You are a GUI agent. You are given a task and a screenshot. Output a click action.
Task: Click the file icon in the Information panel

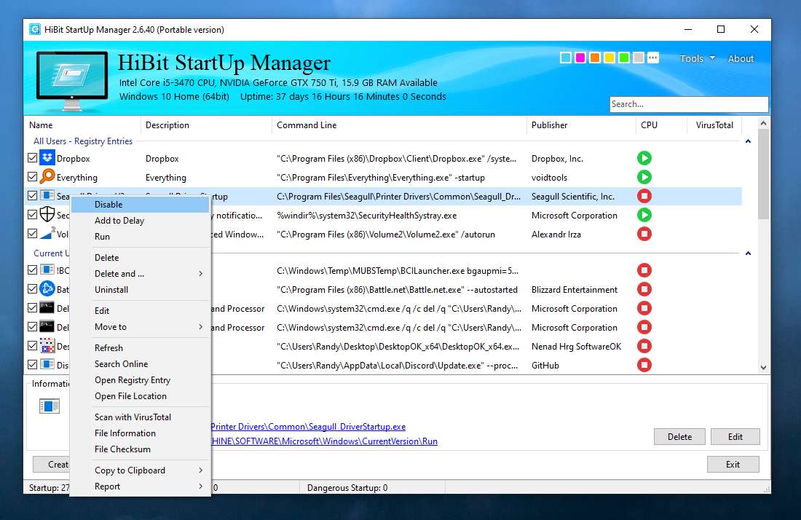click(49, 406)
